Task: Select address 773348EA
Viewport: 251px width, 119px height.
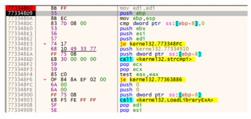Action: tap(20, 54)
